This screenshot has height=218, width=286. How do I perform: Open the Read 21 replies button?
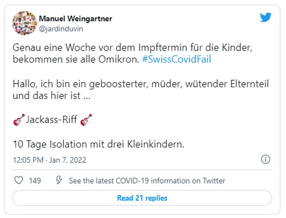click(x=142, y=198)
